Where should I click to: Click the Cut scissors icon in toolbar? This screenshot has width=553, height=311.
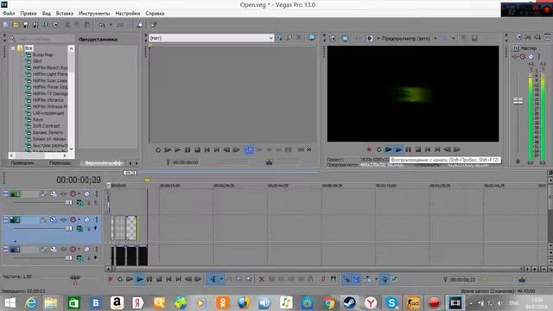[67, 25]
